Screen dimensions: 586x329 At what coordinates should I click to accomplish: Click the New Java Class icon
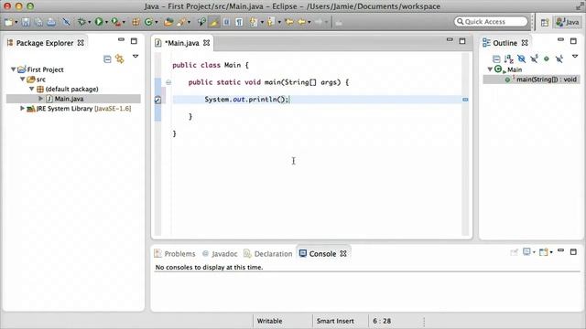point(148,22)
